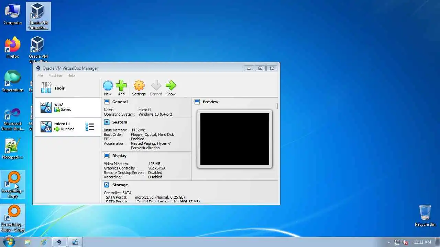Click the muted volume tray icon
This screenshot has height=247, width=440.
point(405,242)
